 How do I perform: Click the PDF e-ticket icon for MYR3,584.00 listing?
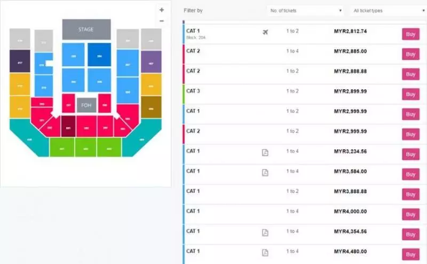click(x=265, y=173)
